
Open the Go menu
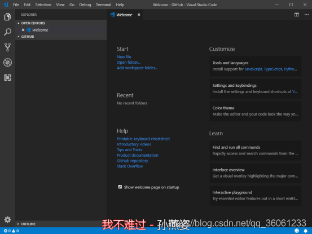click(x=72, y=5)
